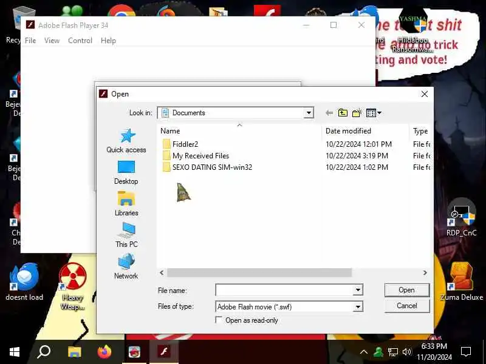Viewport: 486px width, 364px height.
Task: Launch Firefox from taskbar
Action: coord(104,352)
